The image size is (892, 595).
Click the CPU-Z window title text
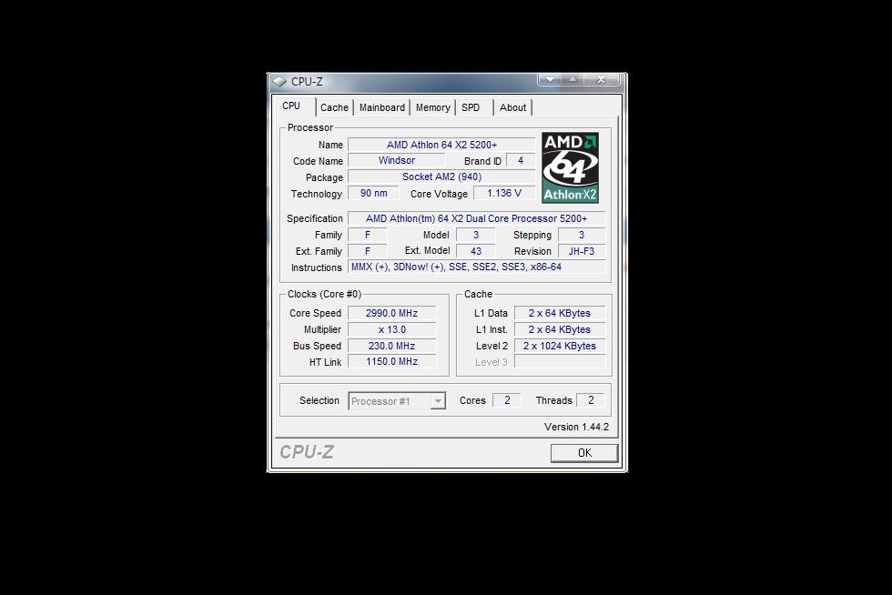point(308,82)
